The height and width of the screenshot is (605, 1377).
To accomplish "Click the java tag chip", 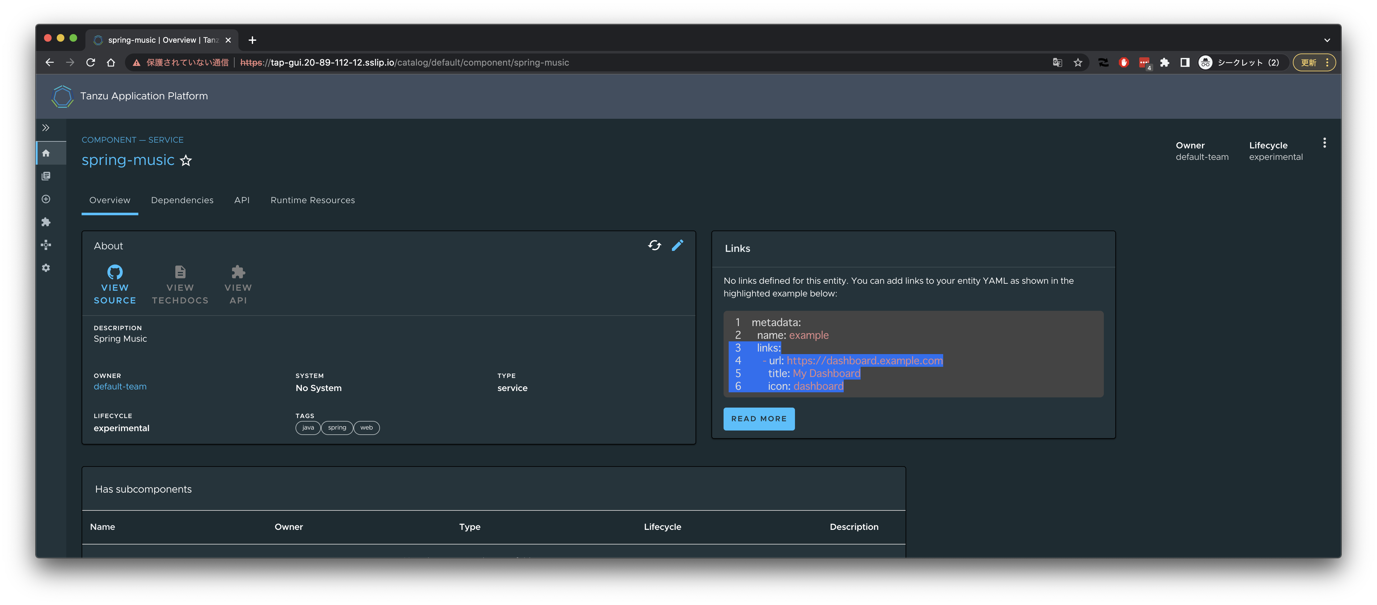I will click(x=308, y=428).
